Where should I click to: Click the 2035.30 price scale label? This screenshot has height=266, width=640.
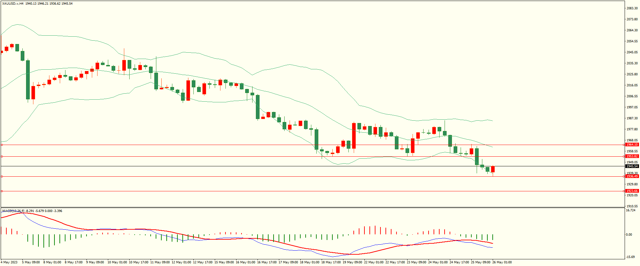click(632, 63)
